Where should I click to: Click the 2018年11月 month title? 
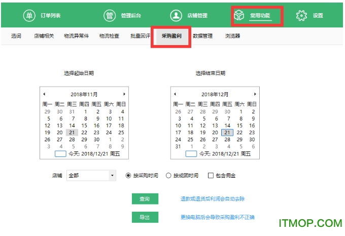[x=84, y=94]
